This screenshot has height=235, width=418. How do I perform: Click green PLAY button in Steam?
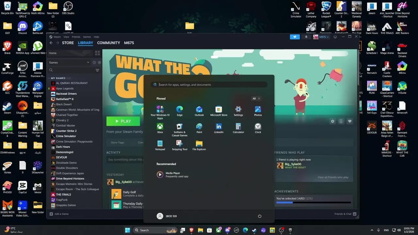123,121
